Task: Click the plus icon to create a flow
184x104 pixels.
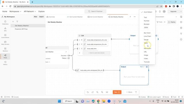Action: click(x=13, y=22)
